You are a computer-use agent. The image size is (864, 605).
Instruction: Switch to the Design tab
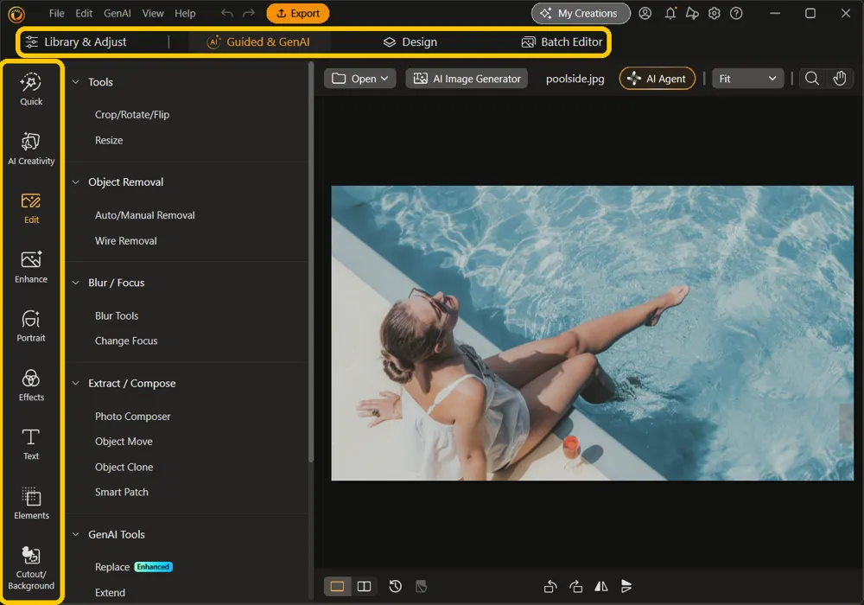[x=410, y=41]
